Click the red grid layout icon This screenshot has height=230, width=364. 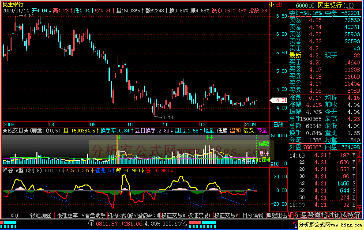click(x=279, y=4)
